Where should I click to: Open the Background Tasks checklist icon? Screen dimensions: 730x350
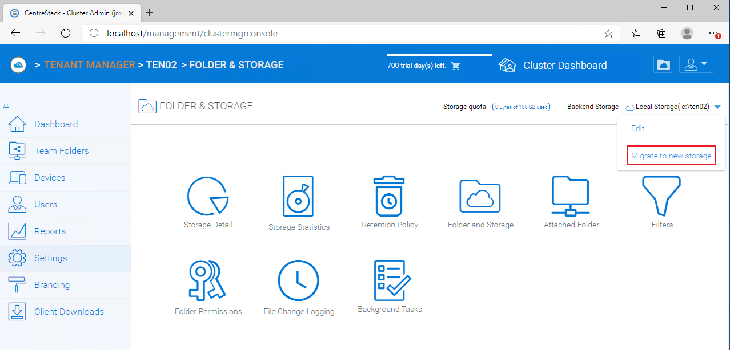coord(392,280)
